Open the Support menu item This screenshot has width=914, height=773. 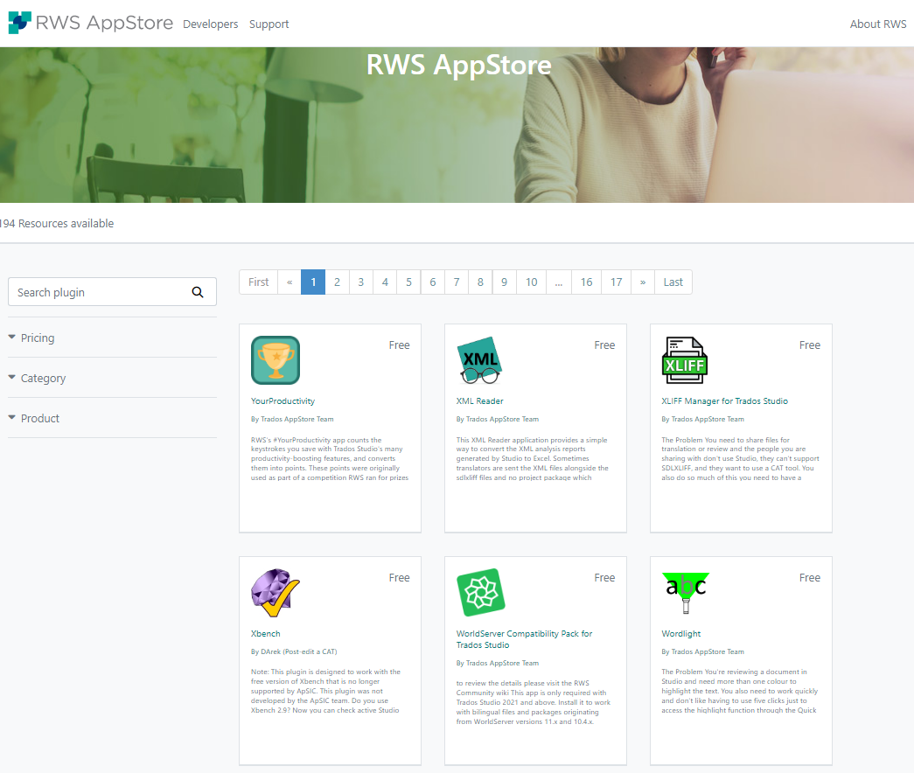pyautogui.click(x=269, y=24)
